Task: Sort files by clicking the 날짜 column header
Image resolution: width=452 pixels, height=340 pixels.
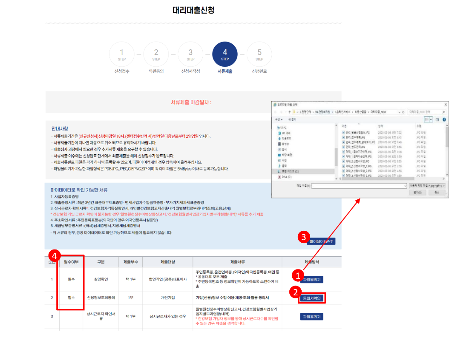Action: [x=380, y=125]
